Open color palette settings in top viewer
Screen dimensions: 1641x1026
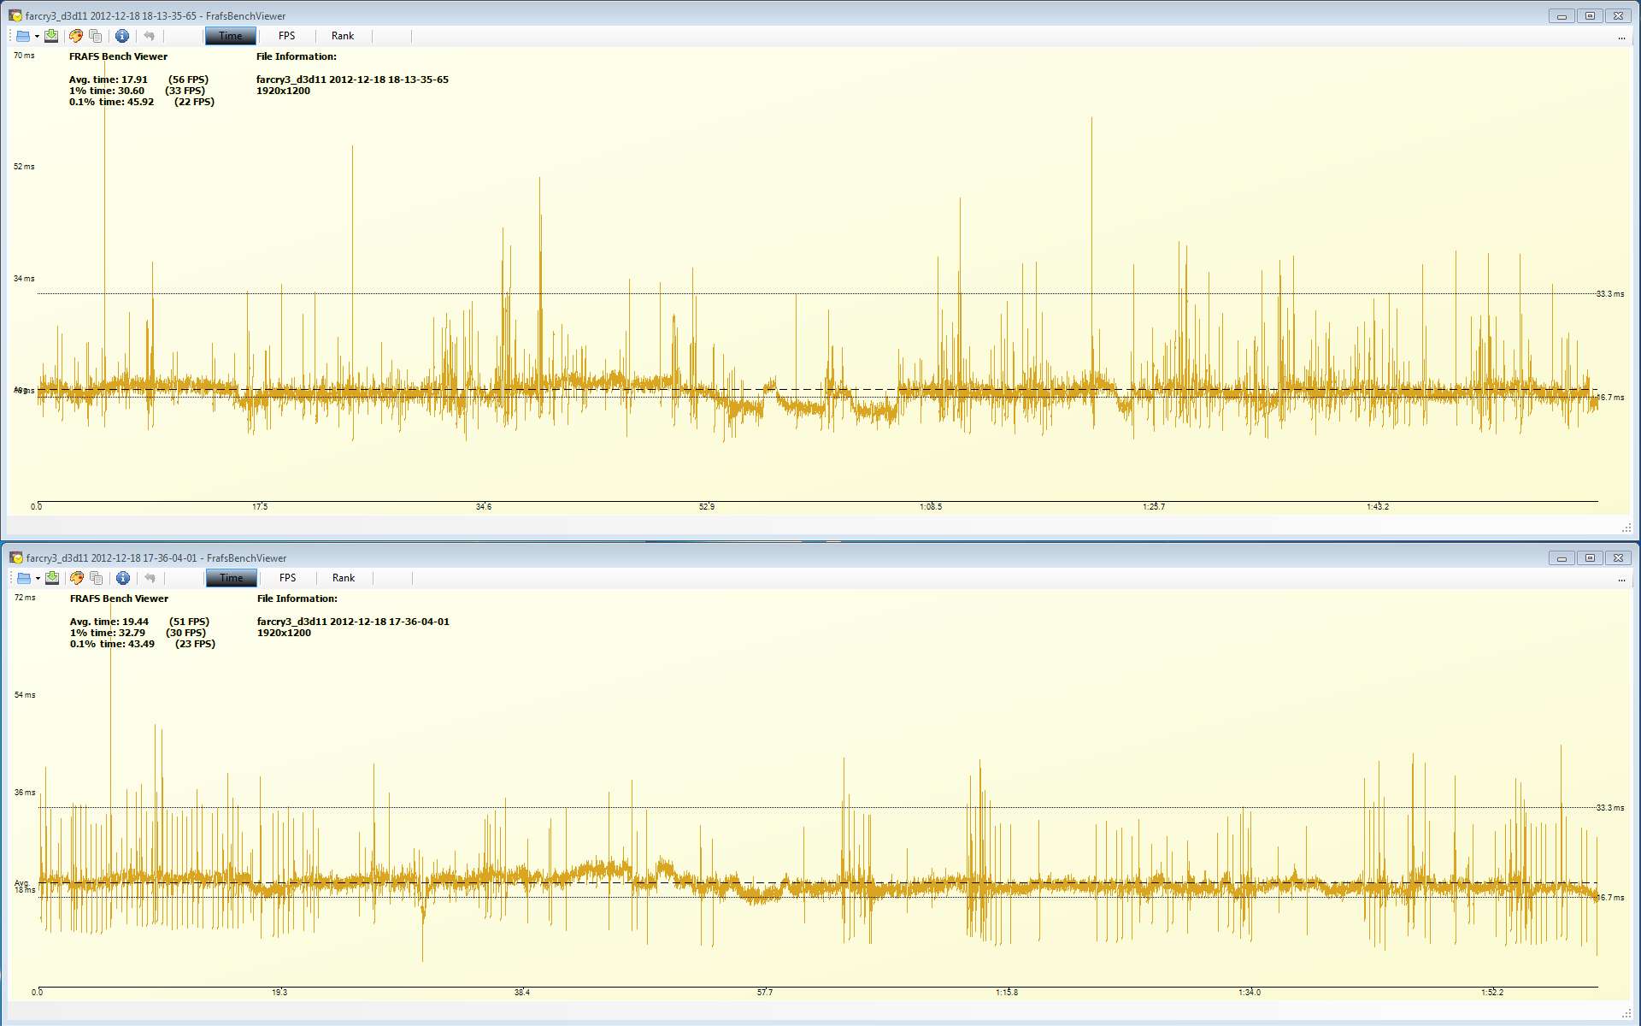[x=76, y=36]
